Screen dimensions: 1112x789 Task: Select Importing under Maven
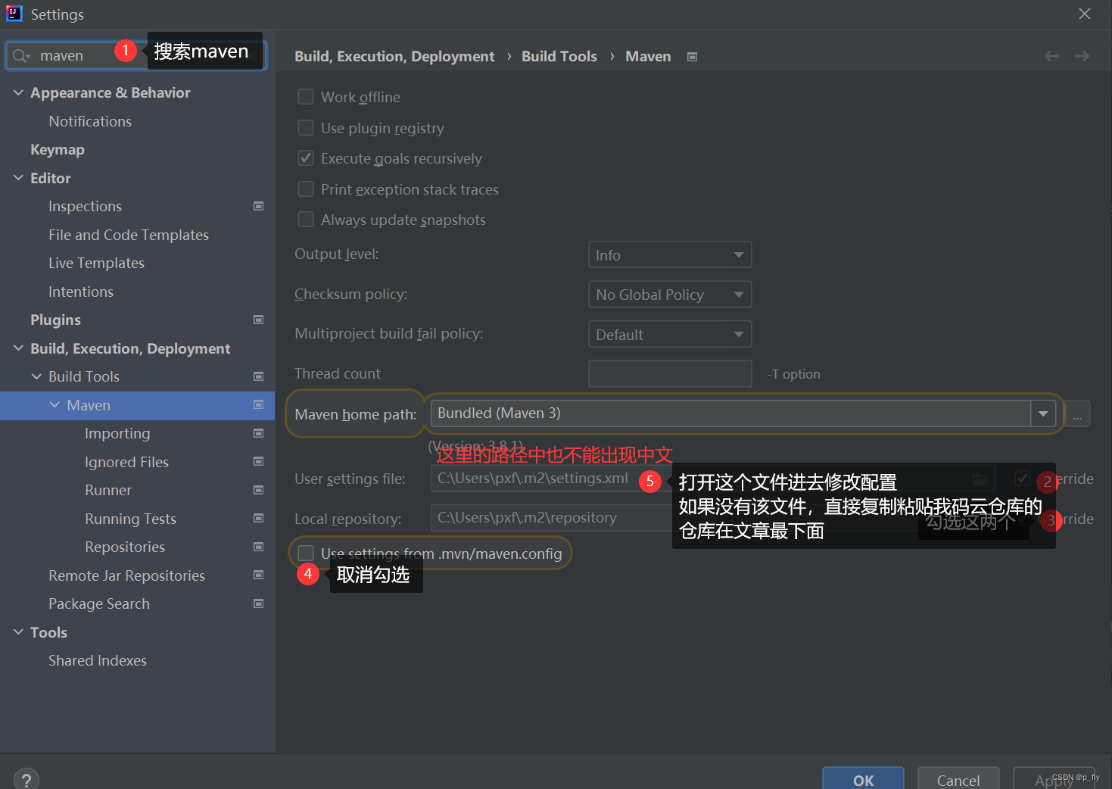click(117, 433)
